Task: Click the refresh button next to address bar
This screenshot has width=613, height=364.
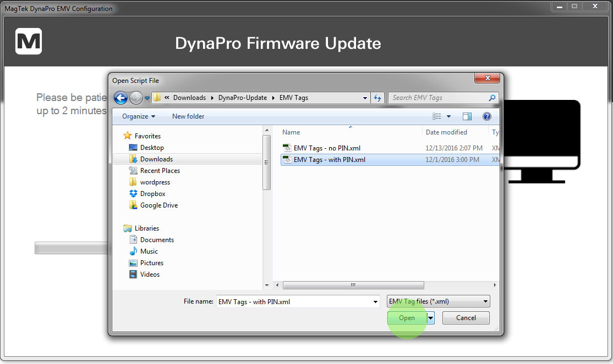Action: pyautogui.click(x=377, y=98)
